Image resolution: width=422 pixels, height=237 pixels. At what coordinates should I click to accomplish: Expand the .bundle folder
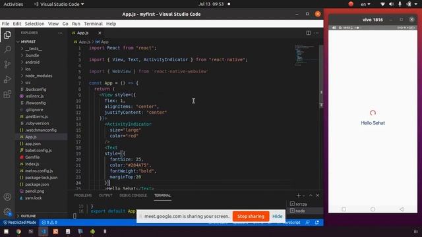[x=32, y=55]
